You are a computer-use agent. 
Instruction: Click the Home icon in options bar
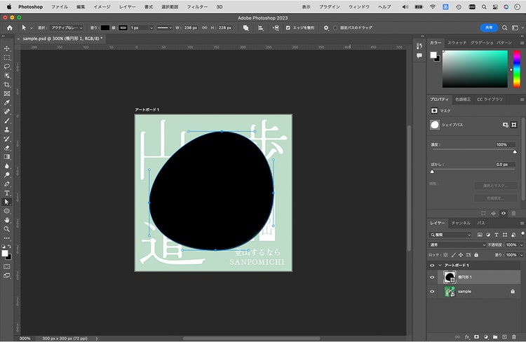pyautogui.click(x=10, y=28)
